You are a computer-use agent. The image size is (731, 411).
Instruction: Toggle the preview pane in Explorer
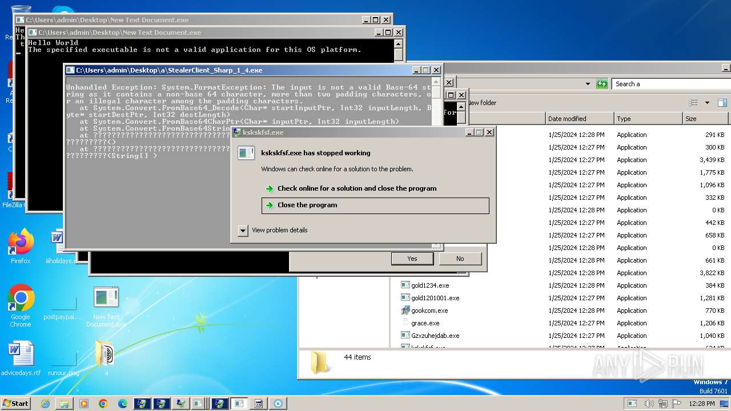(x=722, y=103)
